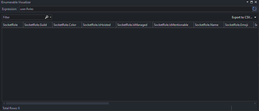259x111 pixels.
Task: Sort by SocketRole.IsManaged column header
Action: 134,25
